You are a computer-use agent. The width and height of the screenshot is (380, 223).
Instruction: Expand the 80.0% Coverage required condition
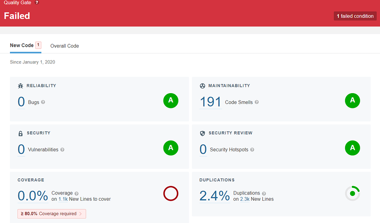point(52,214)
